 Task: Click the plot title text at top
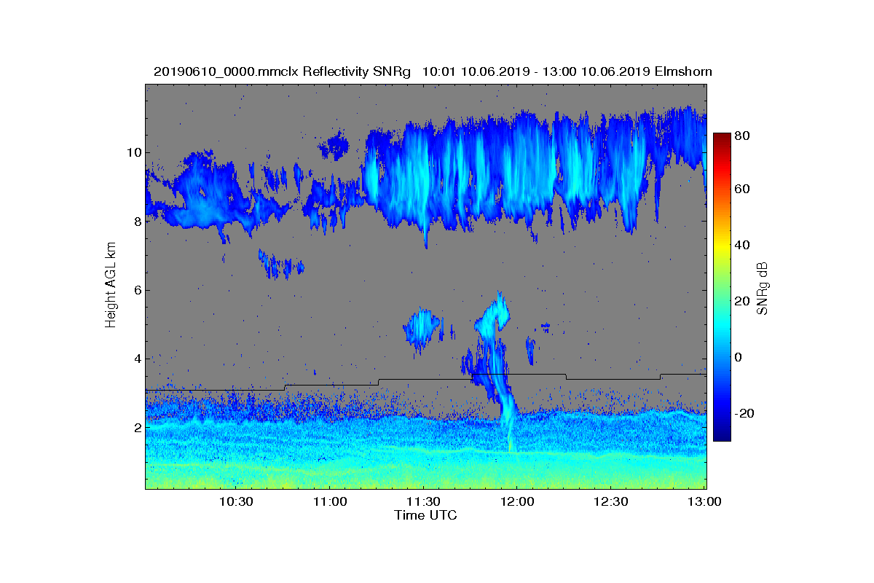point(433,71)
